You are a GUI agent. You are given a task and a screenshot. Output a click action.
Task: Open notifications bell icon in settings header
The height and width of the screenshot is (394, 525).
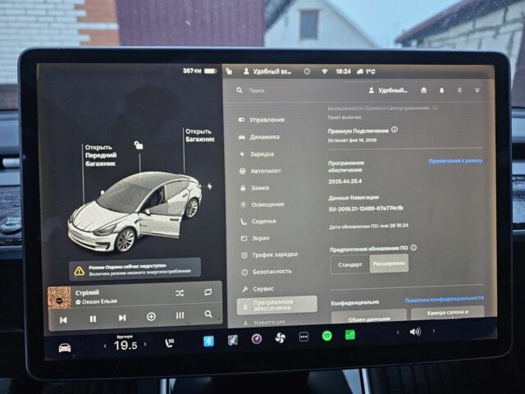(441, 90)
